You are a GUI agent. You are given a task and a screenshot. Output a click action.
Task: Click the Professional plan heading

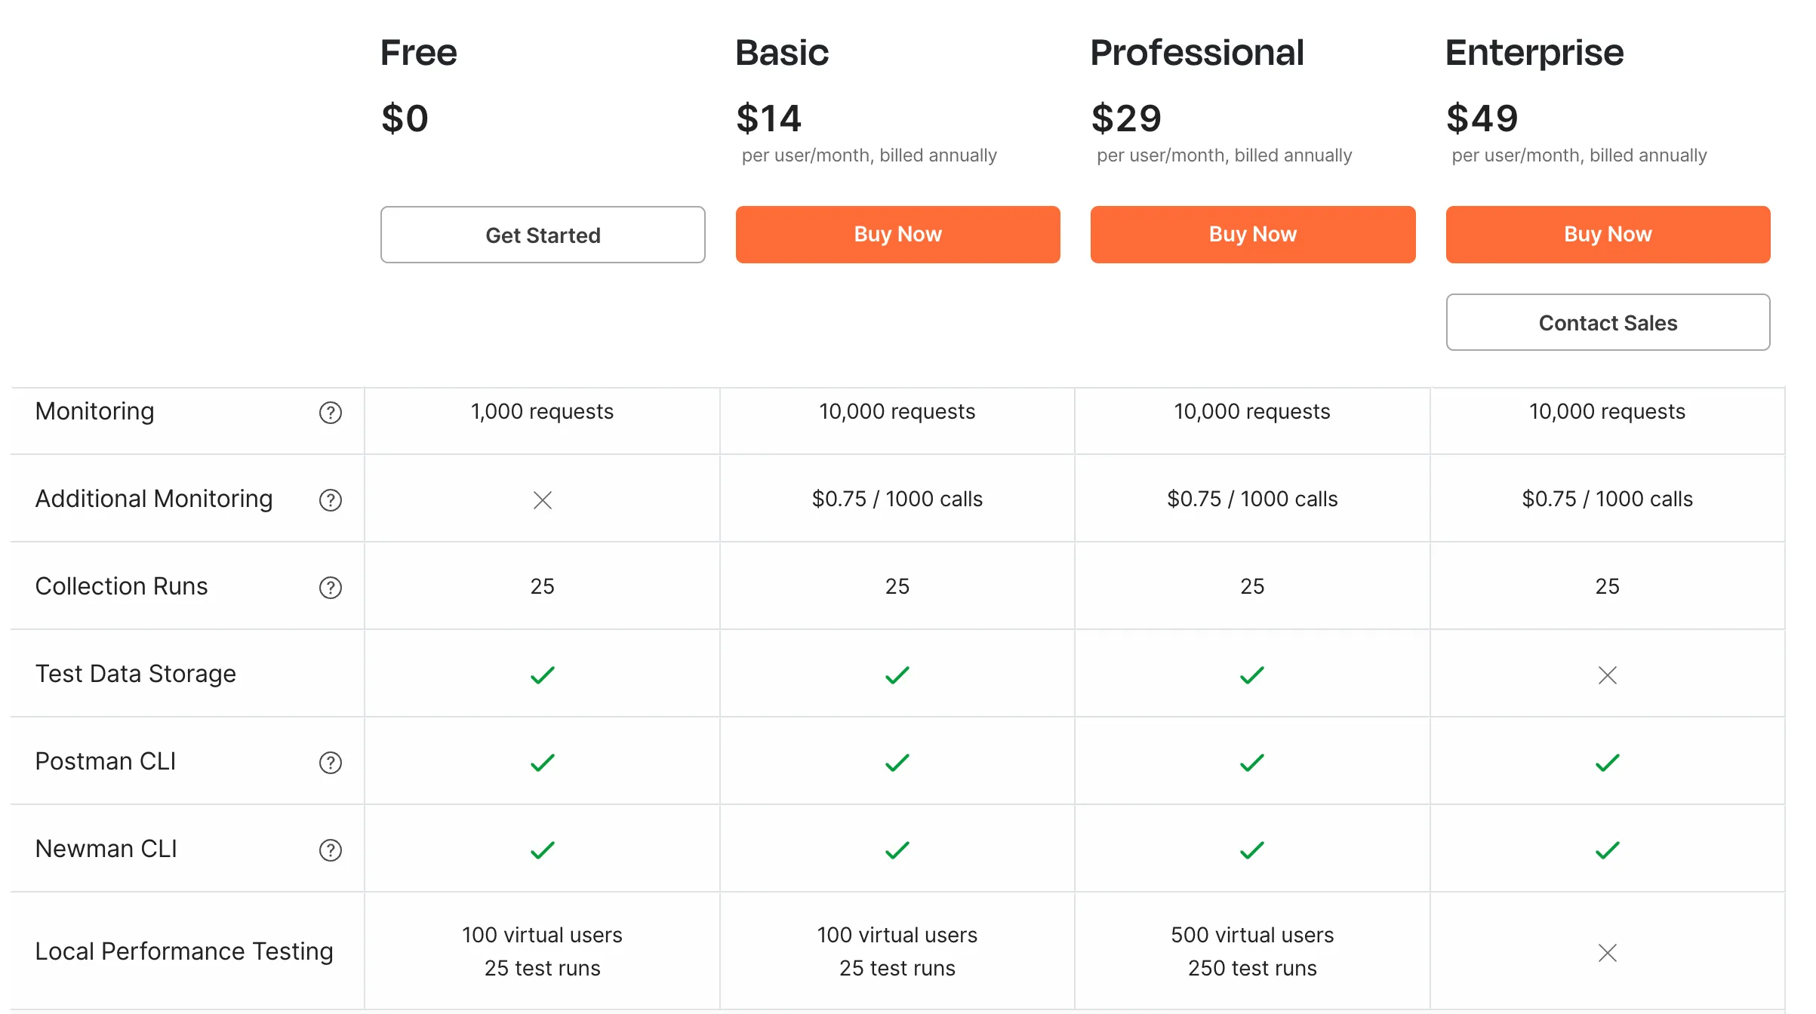click(1197, 53)
